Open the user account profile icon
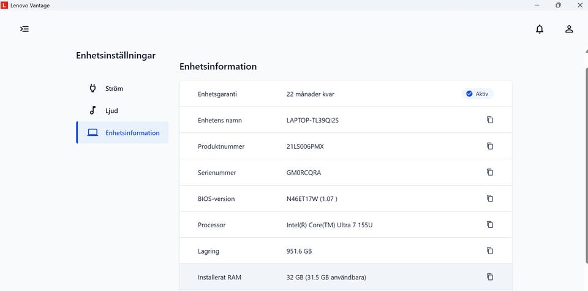Viewport: 588px width, 291px height. tap(569, 29)
